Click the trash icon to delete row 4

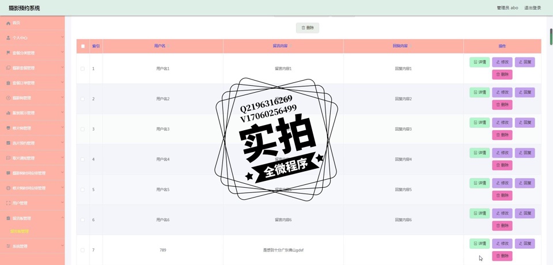(498, 165)
